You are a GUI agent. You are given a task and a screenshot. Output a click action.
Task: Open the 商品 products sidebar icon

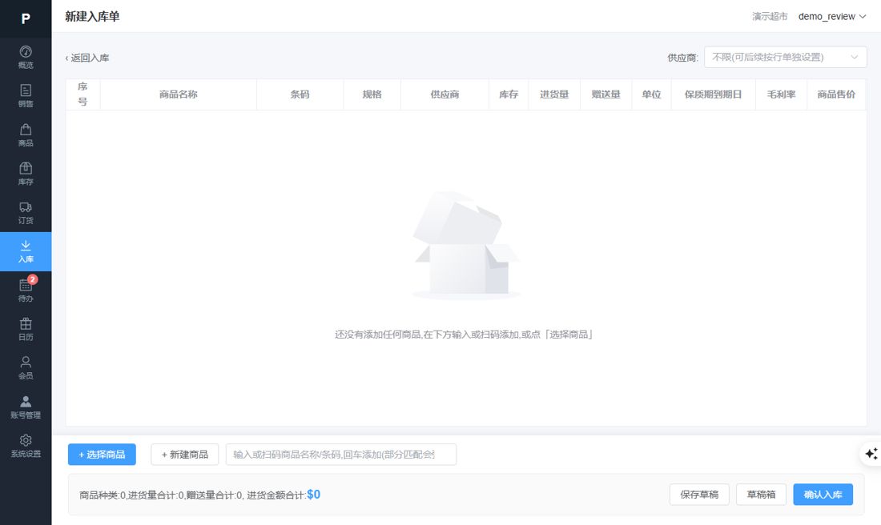coord(26,135)
